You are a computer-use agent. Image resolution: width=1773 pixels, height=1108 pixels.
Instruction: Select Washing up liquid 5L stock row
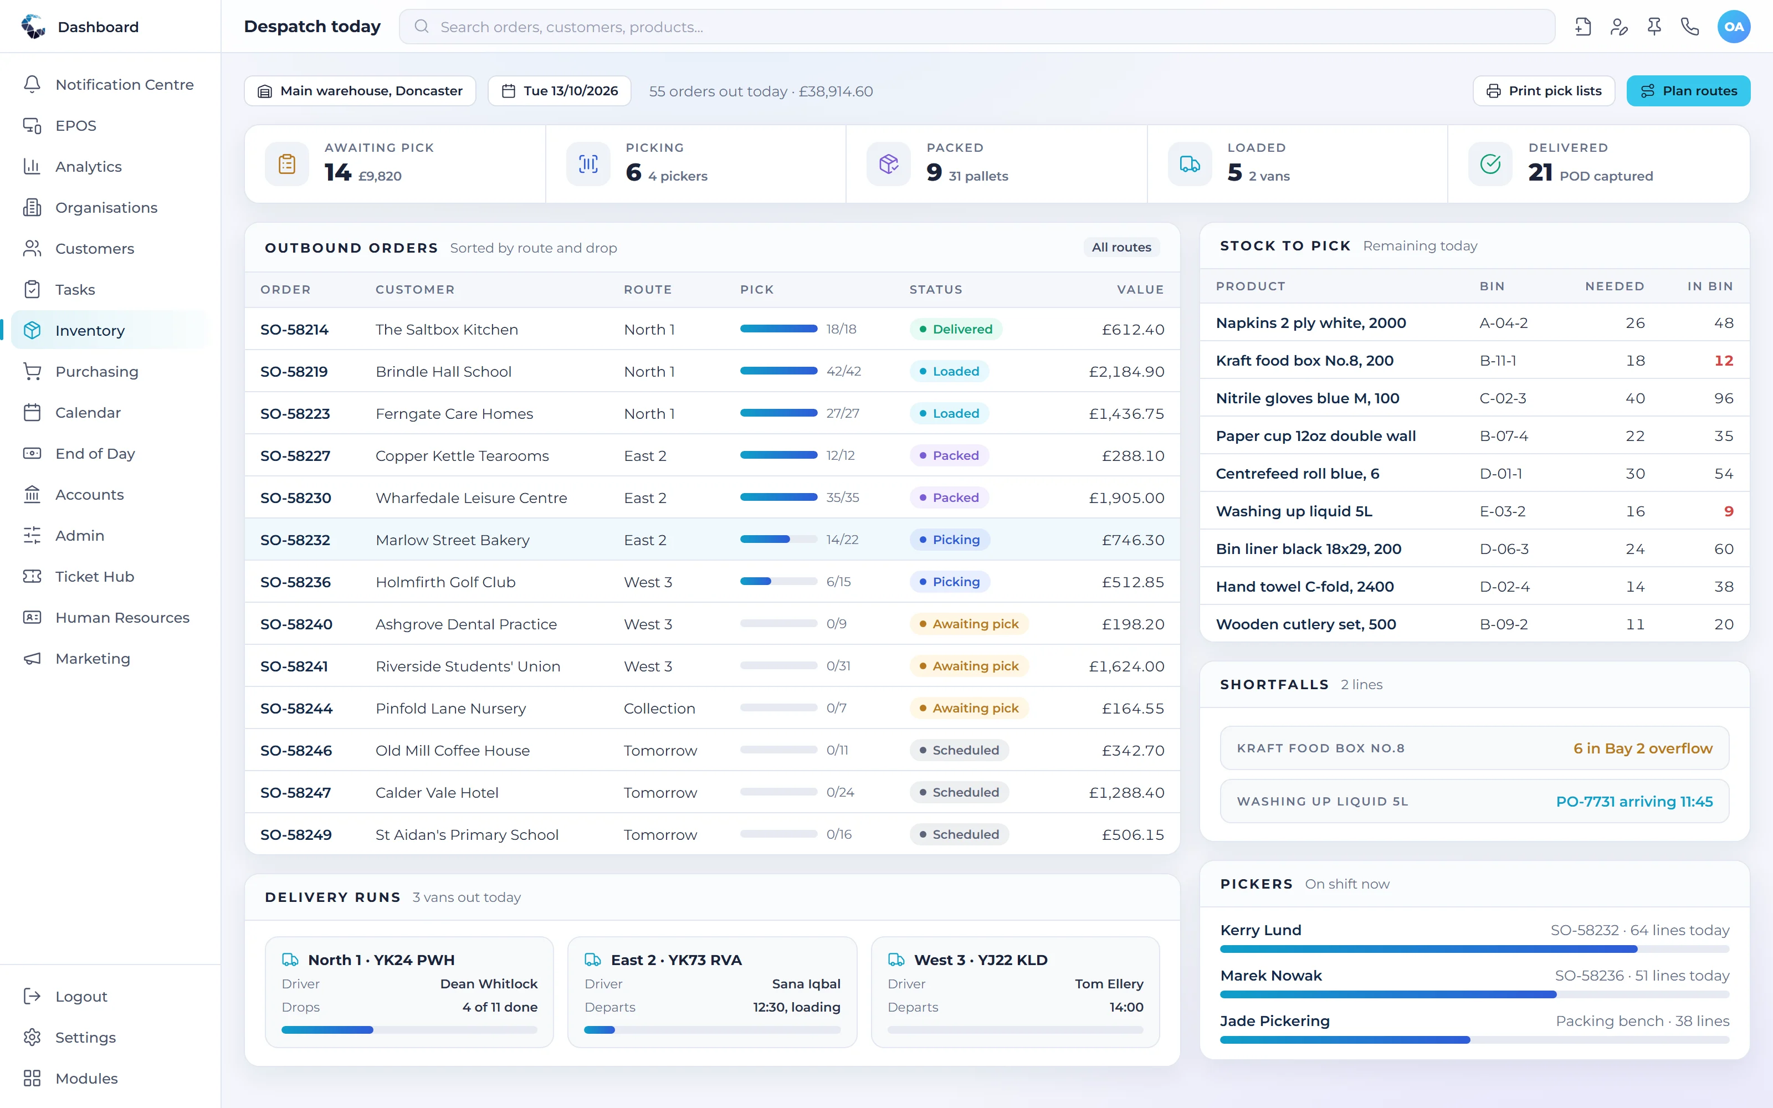click(1474, 511)
